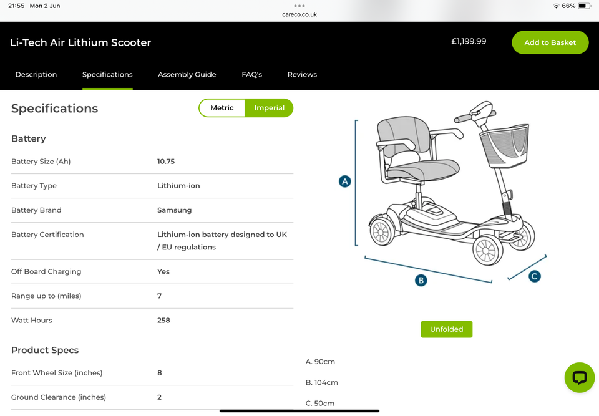
Task: Switch units to Metric
Action: point(222,108)
